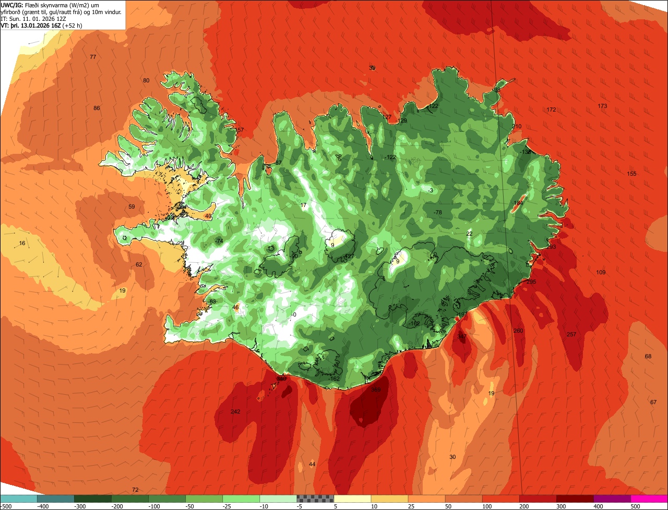Click the map value '46' in southwest Iceland
The width and height of the screenshot is (668, 510).
[x=235, y=307]
